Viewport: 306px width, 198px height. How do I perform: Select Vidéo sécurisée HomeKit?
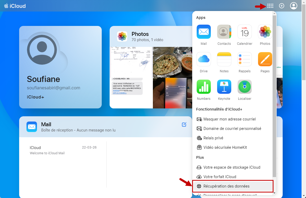click(x=222, y=147)
